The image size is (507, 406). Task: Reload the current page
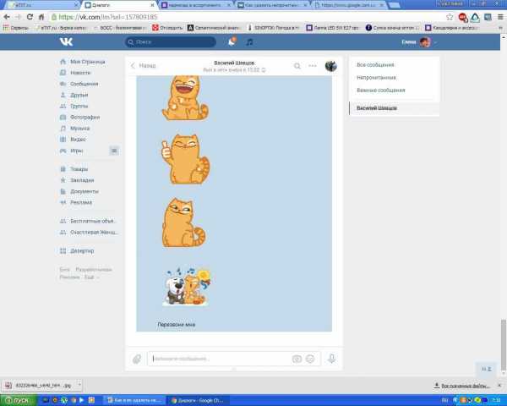pyautogui.click(x=30, y=17)
